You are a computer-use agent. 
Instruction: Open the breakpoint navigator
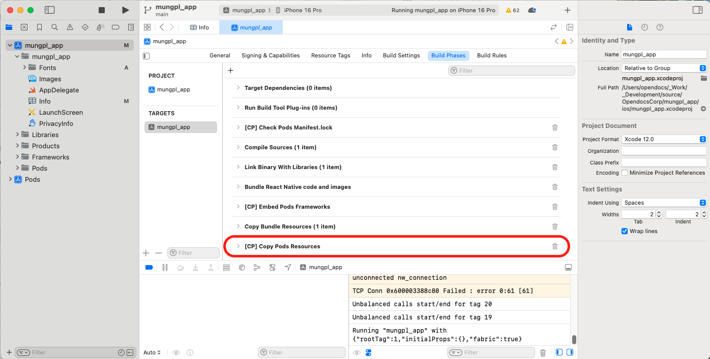[x=115, y=27]
